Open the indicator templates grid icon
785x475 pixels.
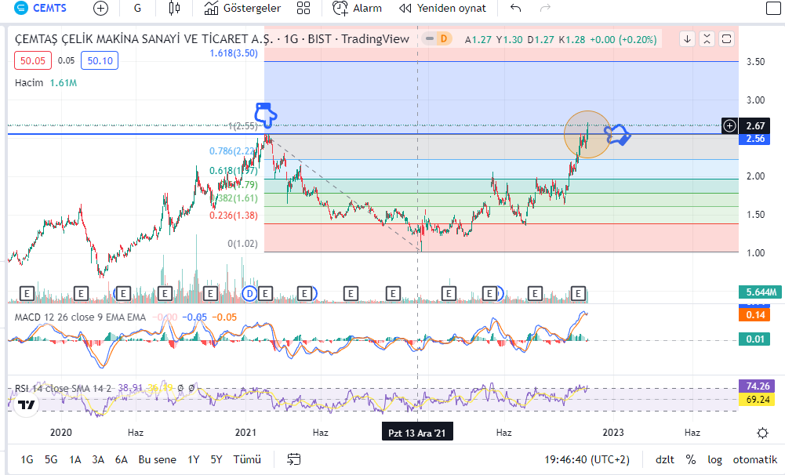(x=303, y=8)
